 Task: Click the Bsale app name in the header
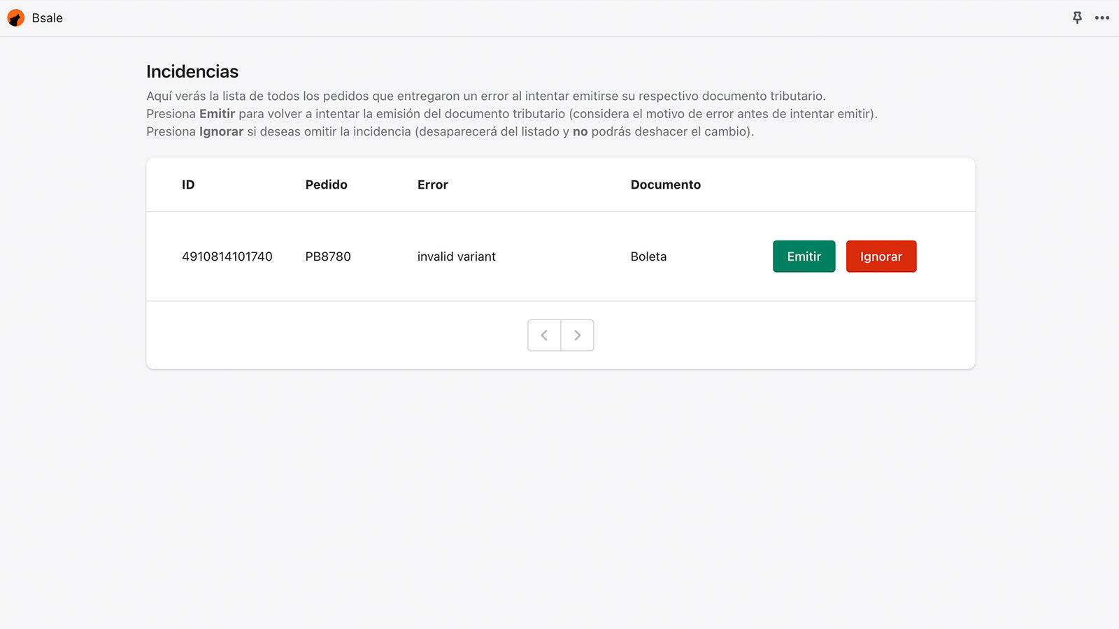tap(47, 17)
